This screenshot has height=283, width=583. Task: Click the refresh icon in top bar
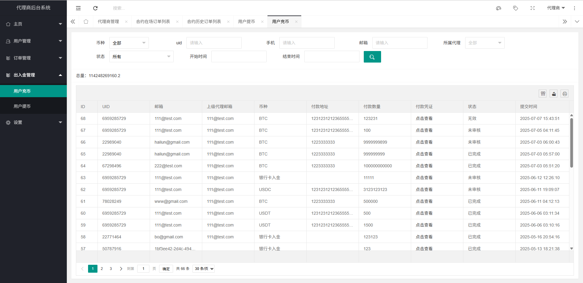tap(95, 8)
